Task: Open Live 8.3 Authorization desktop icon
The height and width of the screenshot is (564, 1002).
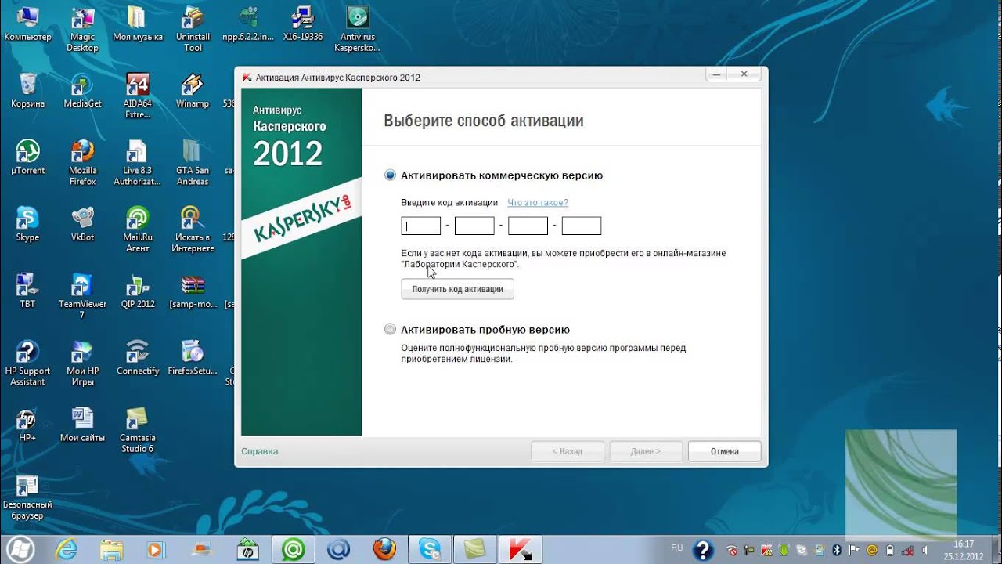Action: [138, 163]
